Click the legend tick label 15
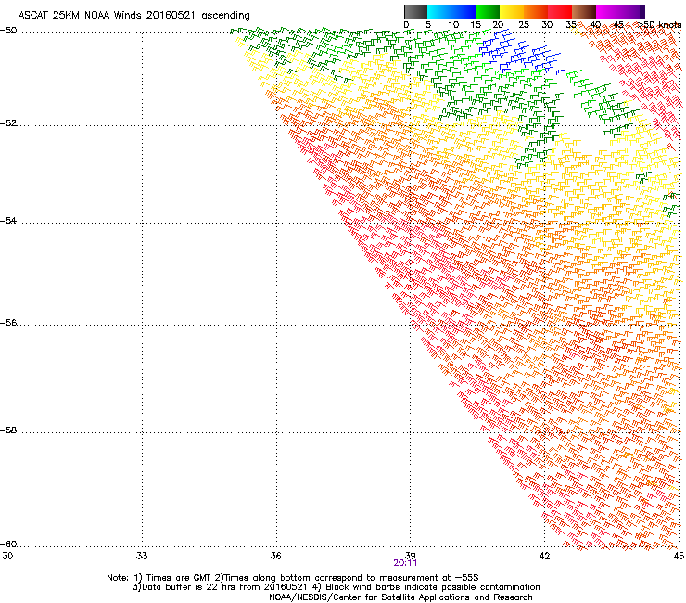The width and height of the screenshot is (686, 603). 476,25
